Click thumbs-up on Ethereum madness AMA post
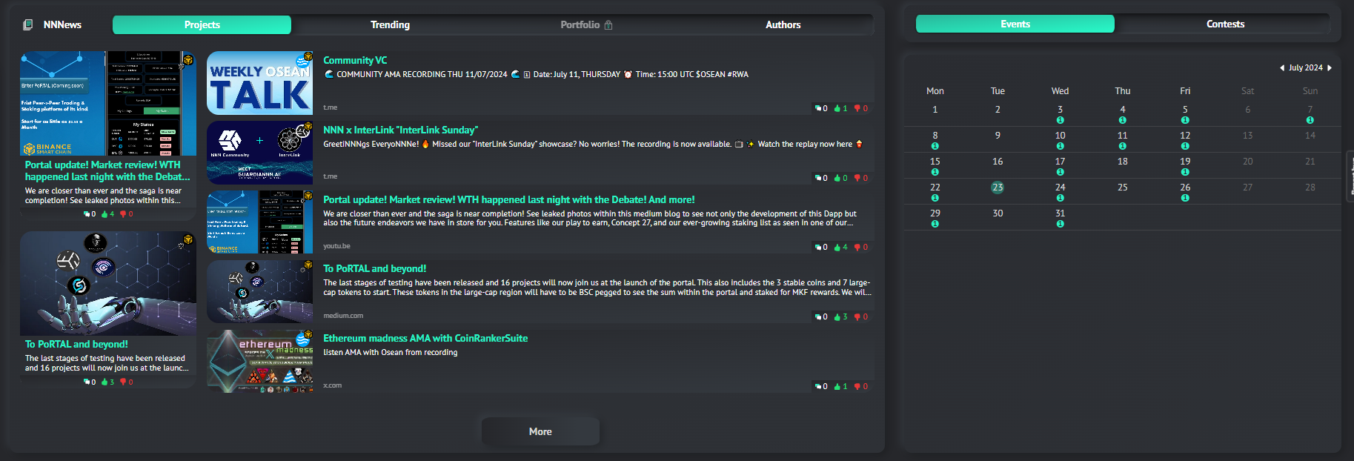 pos(838,387)
